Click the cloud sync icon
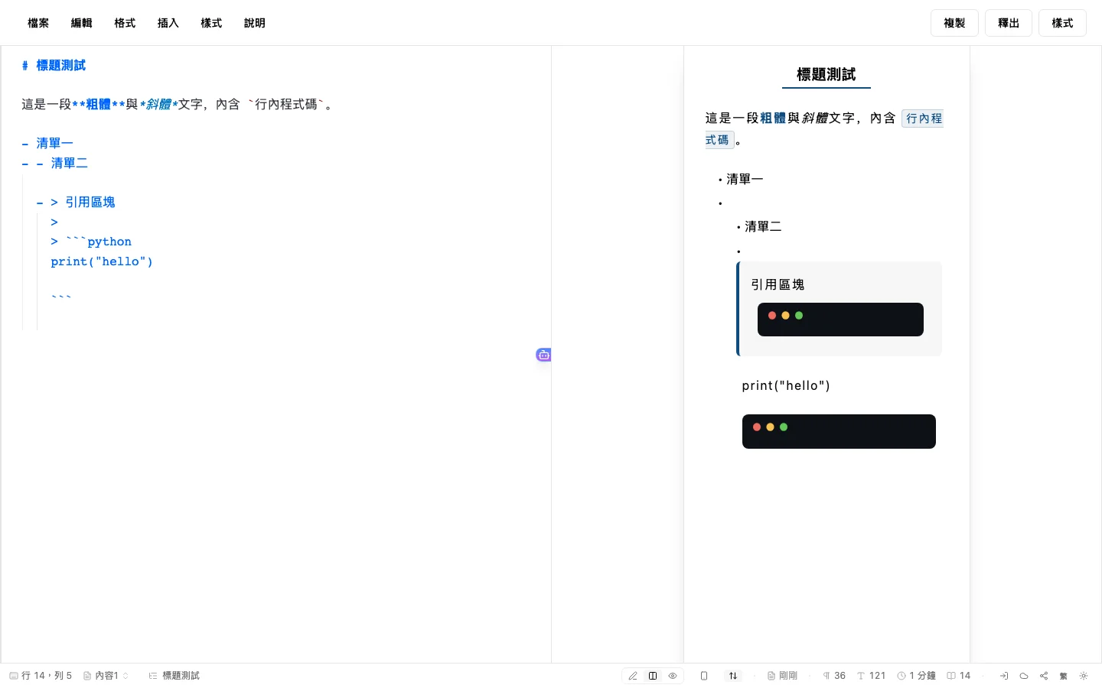The height and width of the screenshot is (688, 1102). coord(1024,676)
